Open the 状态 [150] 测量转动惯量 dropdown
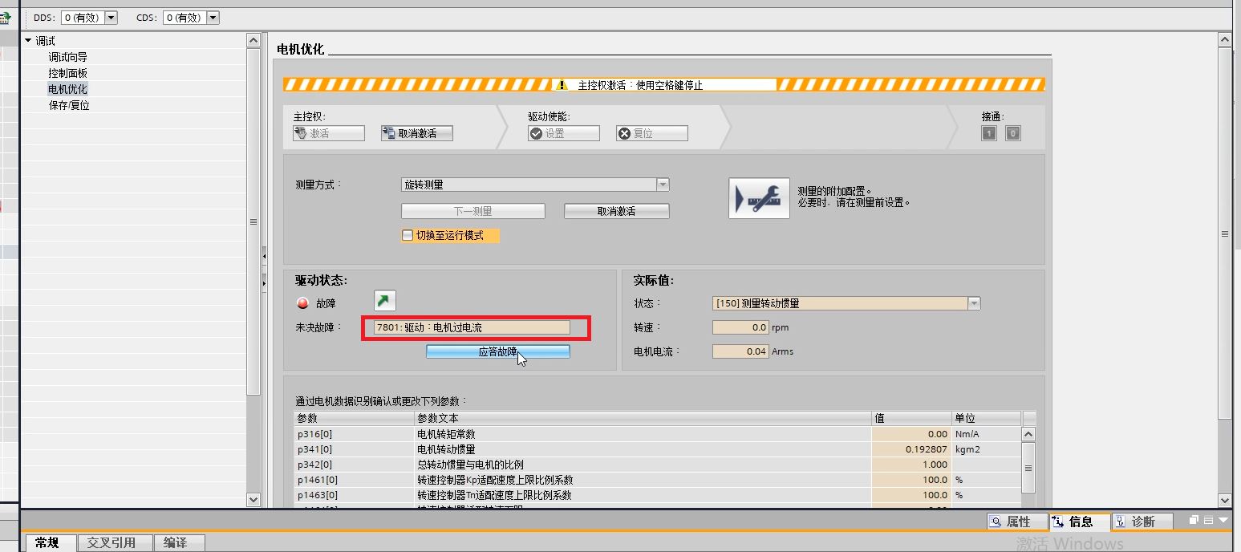The image size is (1241, 552). 974,303
